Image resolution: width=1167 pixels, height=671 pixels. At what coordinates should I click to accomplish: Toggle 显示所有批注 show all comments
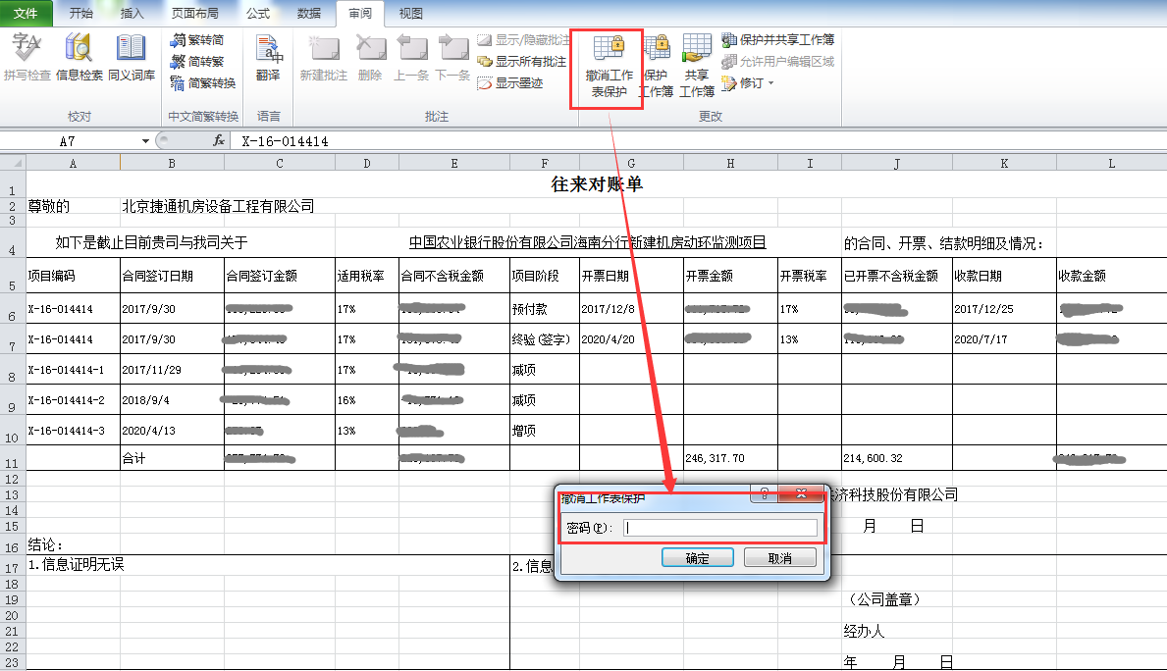coord(522,62)
